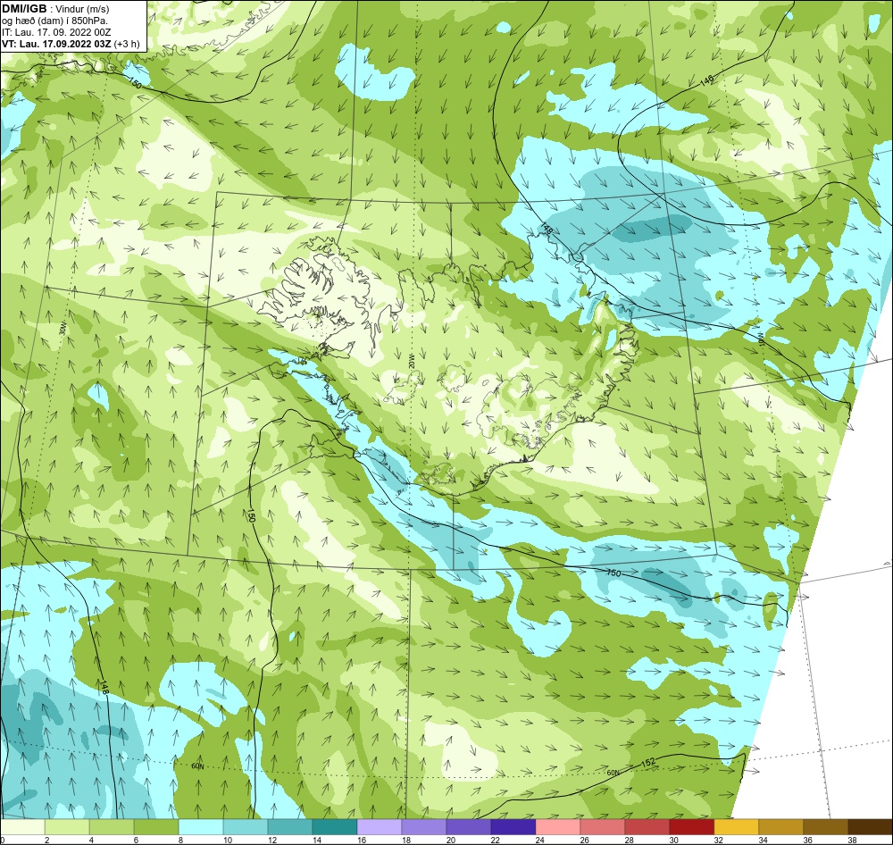Click the left '60N' latitude label
Viewport: 893px width, 845px height.
click(197, 766)
